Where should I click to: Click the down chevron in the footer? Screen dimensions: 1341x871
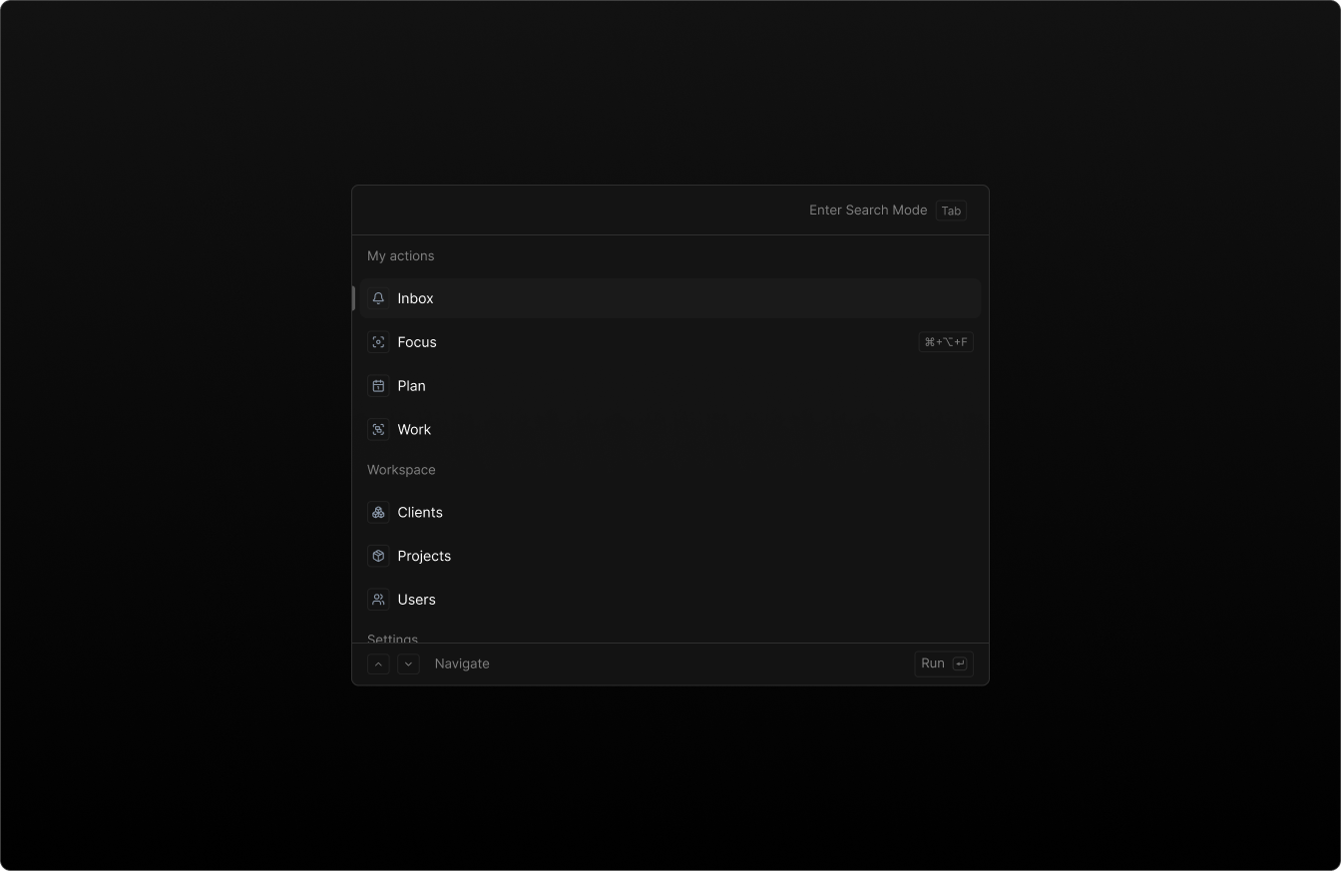pos(408,662)
